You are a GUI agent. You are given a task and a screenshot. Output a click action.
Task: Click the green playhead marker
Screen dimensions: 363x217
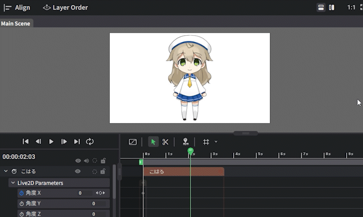(190, 151)
